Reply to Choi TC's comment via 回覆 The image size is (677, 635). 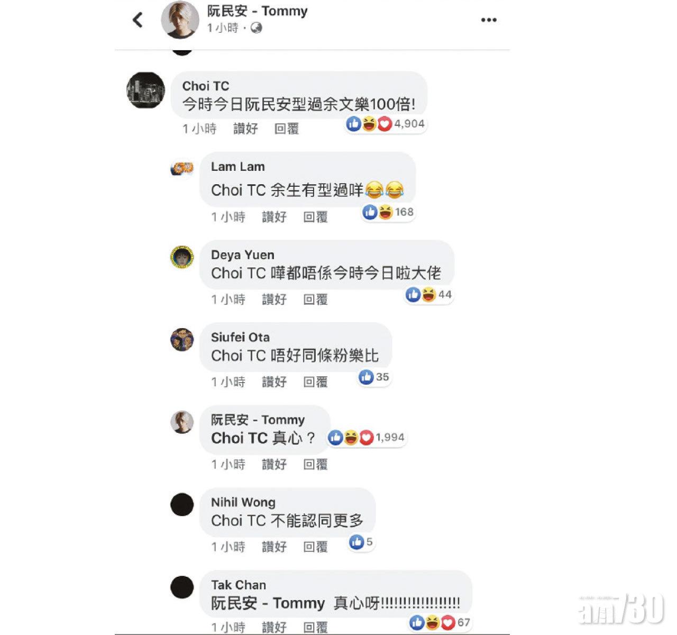(x=287, y=129)
